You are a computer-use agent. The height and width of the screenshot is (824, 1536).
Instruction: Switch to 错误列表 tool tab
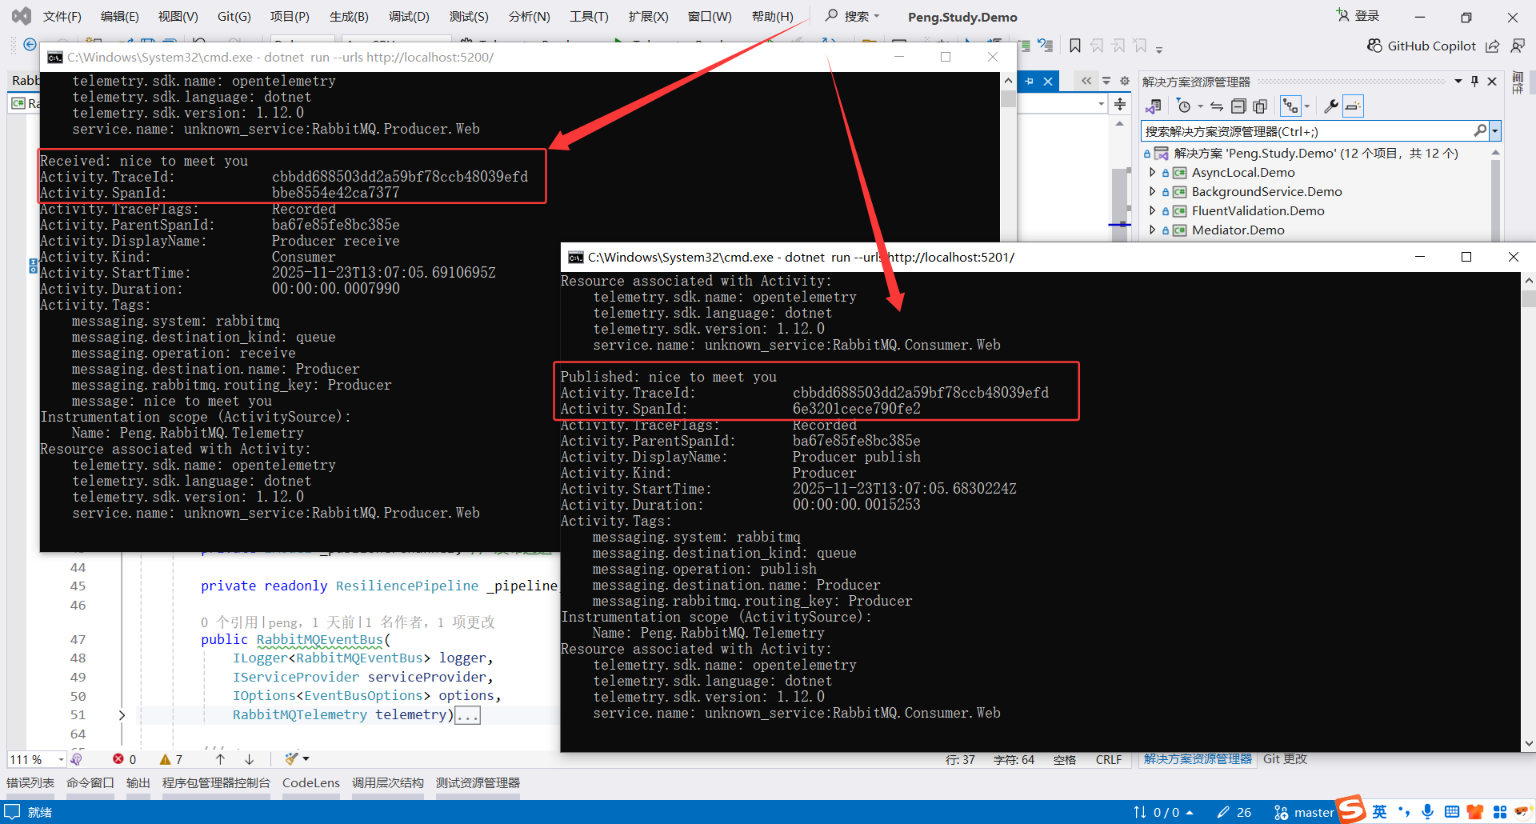click(x=30, y=782)
